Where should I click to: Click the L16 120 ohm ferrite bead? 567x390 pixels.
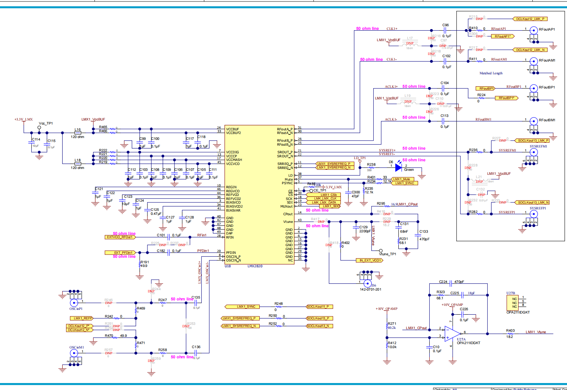[78, 133]
